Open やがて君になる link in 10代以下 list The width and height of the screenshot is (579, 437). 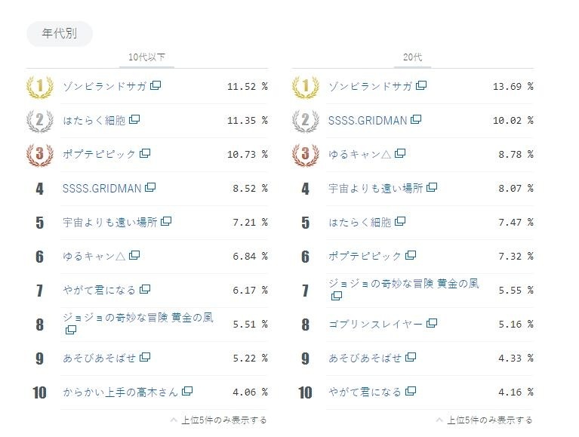point(100,289)
